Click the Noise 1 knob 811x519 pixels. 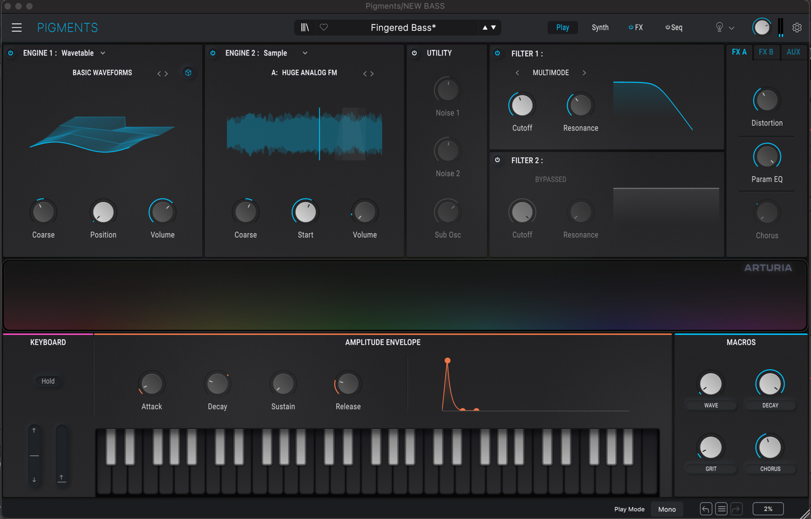pos(447,90)
